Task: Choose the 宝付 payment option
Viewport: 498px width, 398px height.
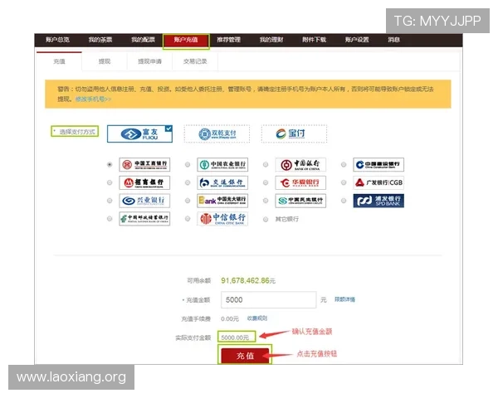Action: [x=293, y=133]
